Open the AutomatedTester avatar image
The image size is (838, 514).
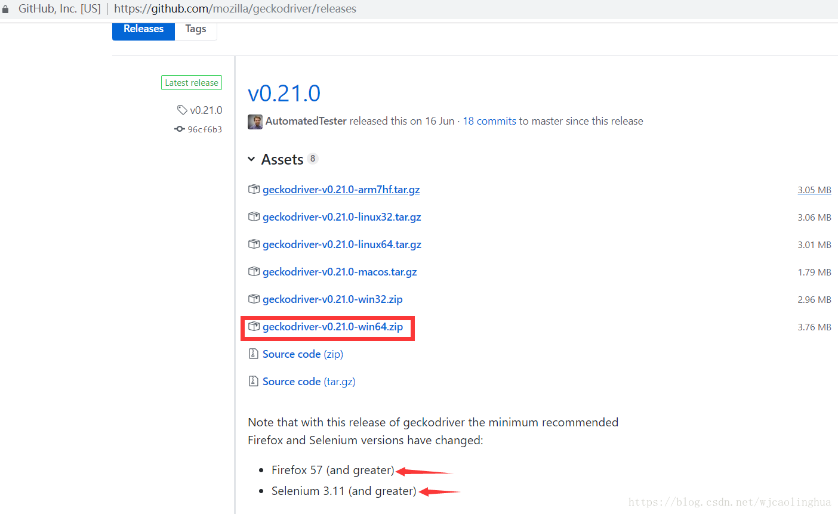(x=255, y=122)
